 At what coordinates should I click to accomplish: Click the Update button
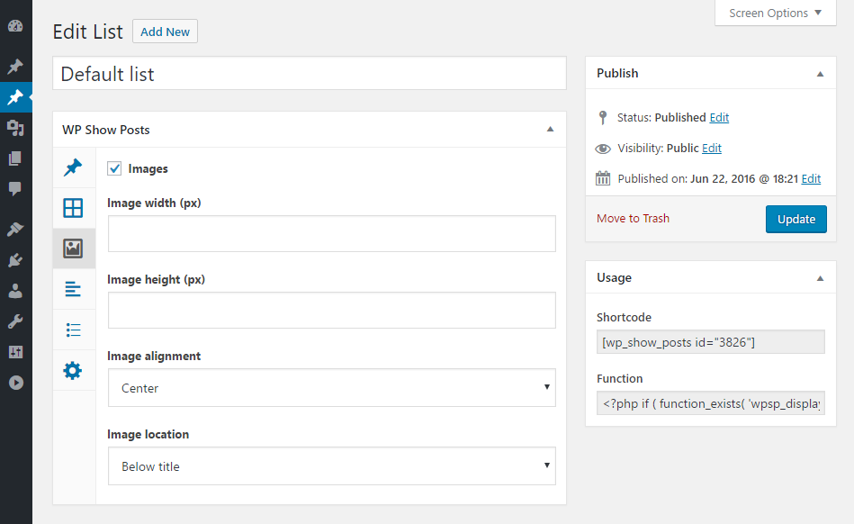(x=796, y=219)
